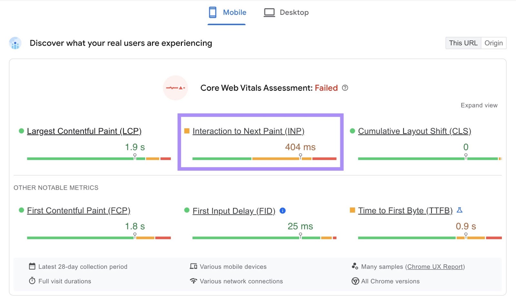Click the calendar icon for collection period
This screenshot has width=516, height=304.
32,266
